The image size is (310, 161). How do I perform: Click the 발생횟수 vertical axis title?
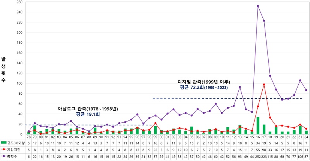pyautogui.click(x=3, y=69)
